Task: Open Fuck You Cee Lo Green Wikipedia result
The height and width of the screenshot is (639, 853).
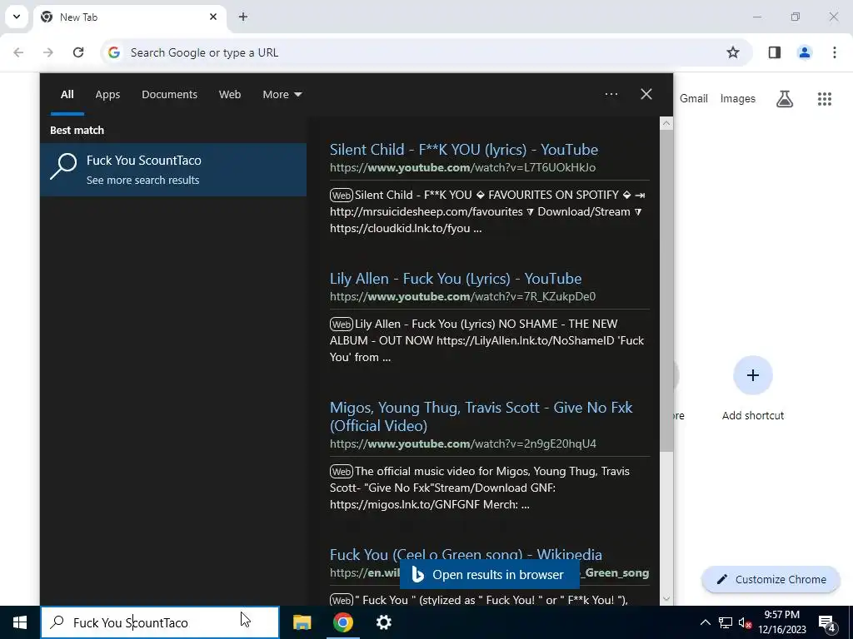Action: pos(466,555)
